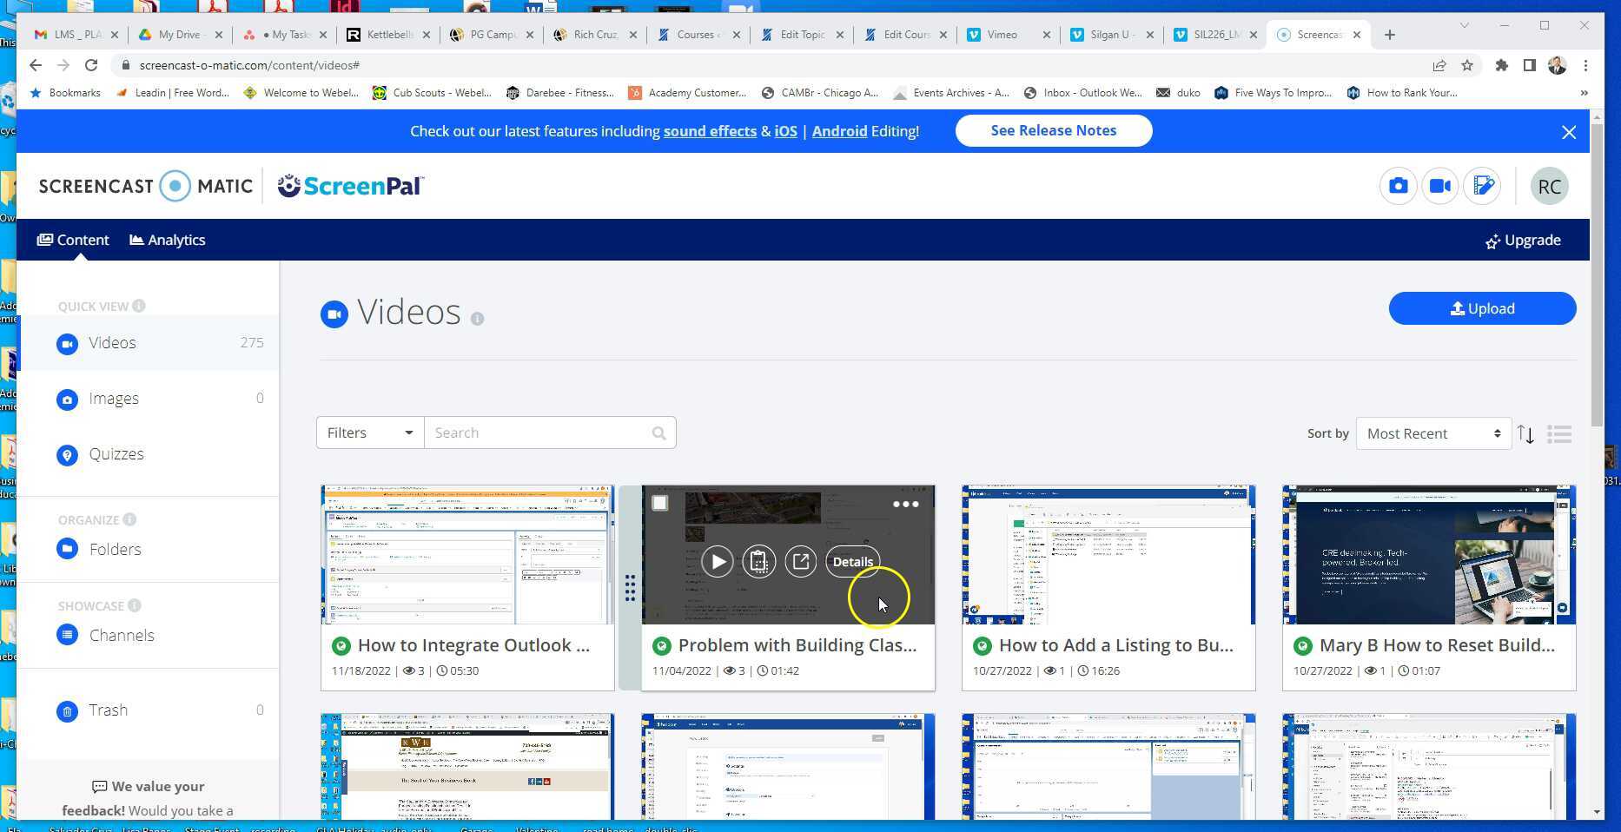Play the Problem with Building Class video

pos(718,561)
